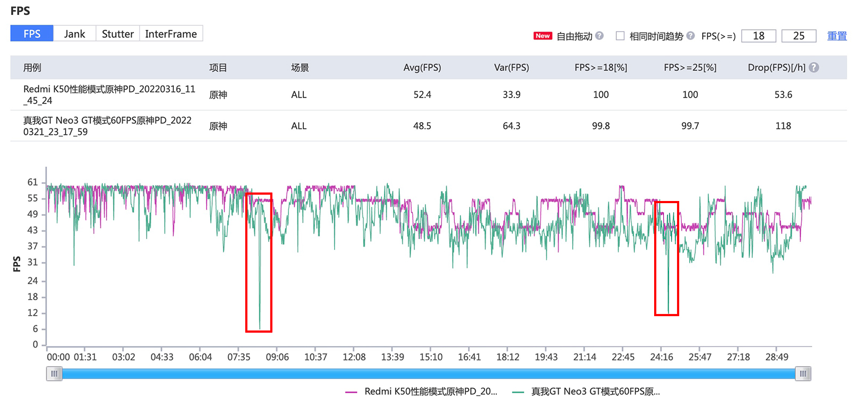Image resolution: width=853 pixels, height=402 pixels.
Task: Toggle Redmi K50 magenta legend series
Action: [x=421, y=391]
